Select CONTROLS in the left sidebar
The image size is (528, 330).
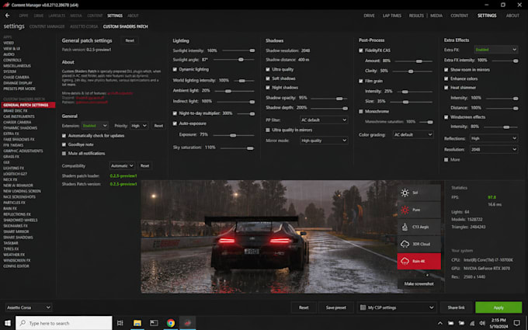(x=12, y=60)
